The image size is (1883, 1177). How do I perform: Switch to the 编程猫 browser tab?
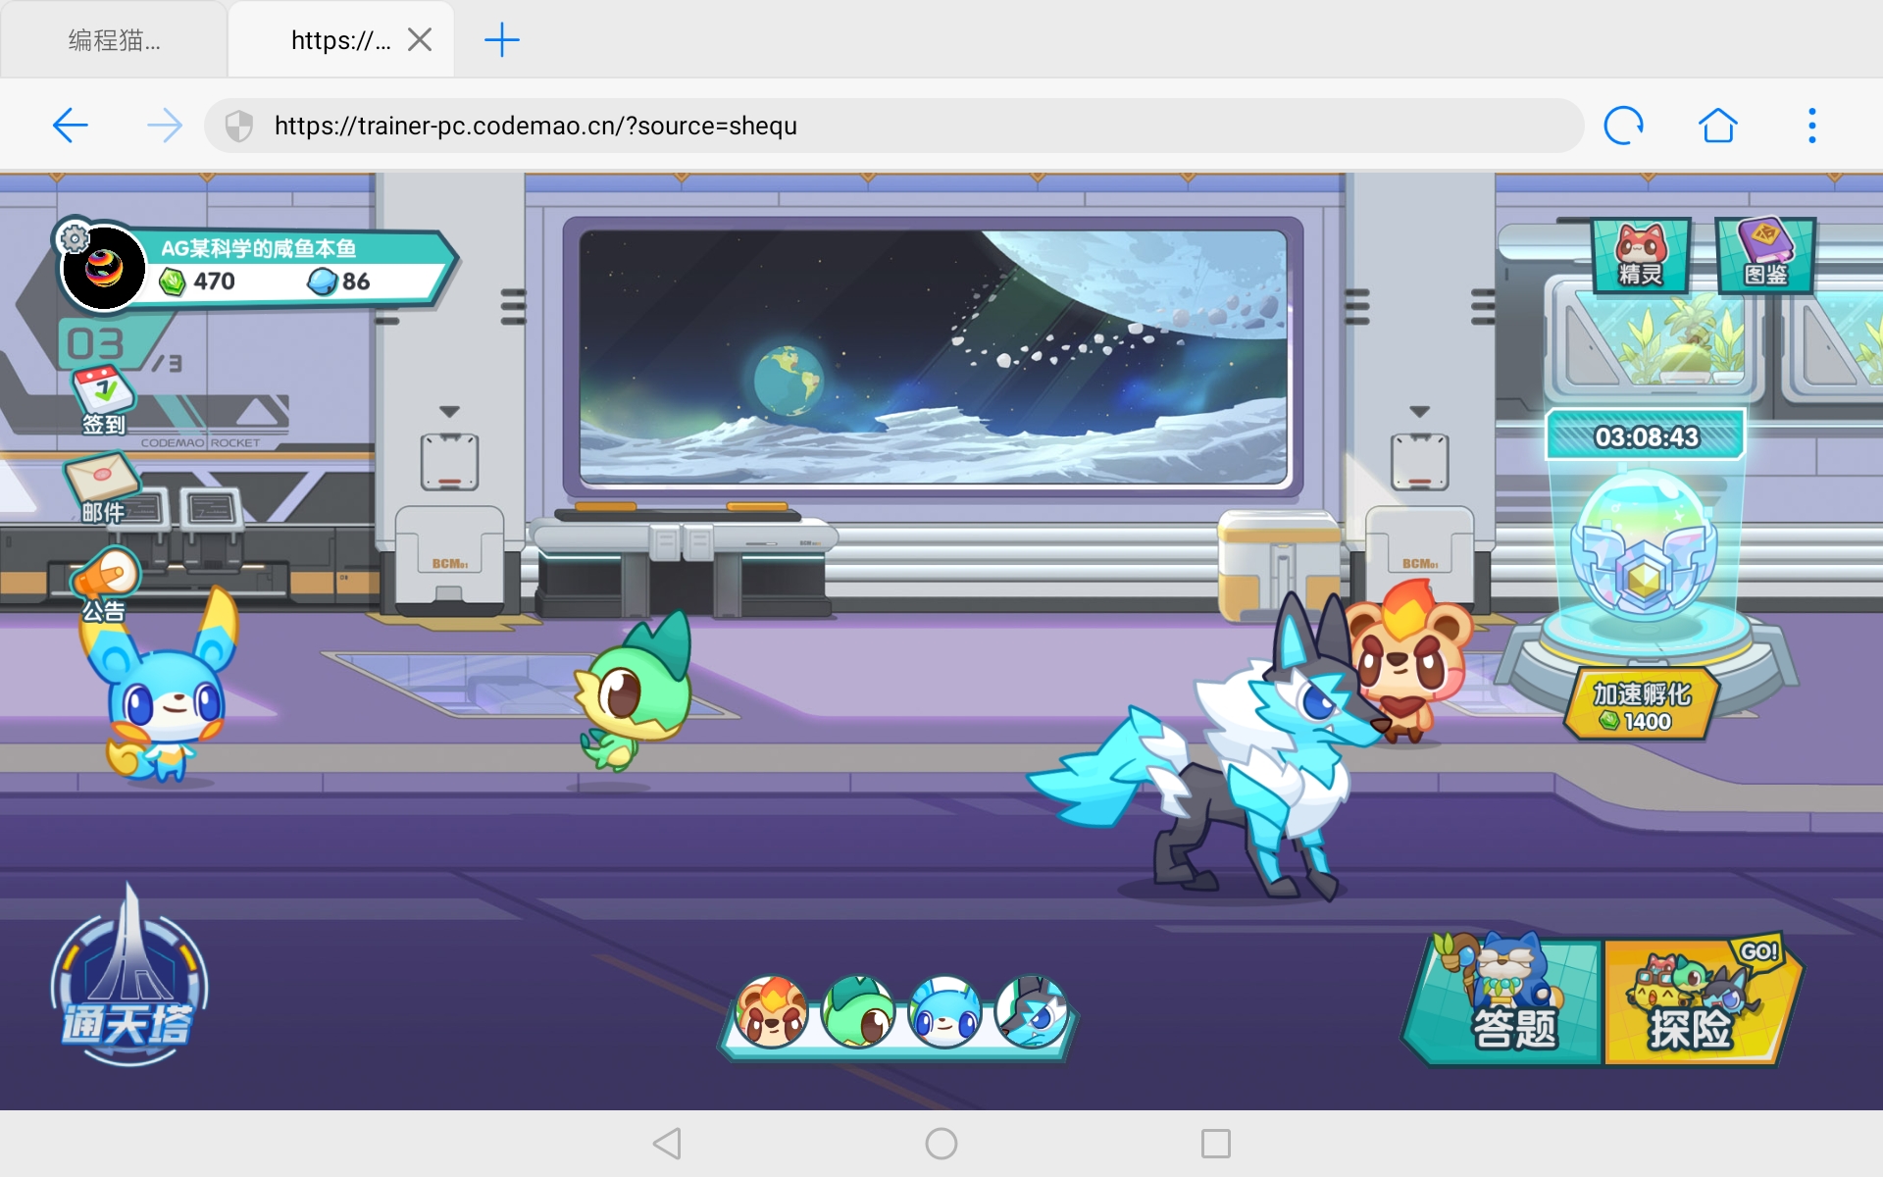coord(114,40)
